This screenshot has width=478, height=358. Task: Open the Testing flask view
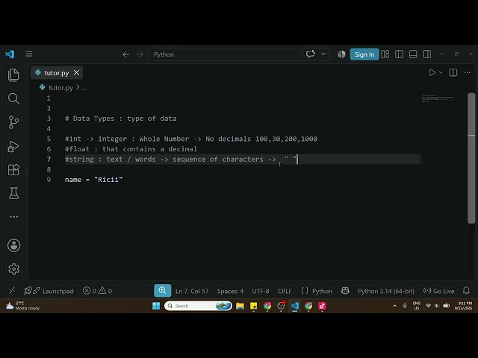click(x=13, y=193)
